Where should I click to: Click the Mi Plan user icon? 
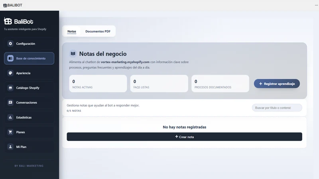click(x=10, y=147)
